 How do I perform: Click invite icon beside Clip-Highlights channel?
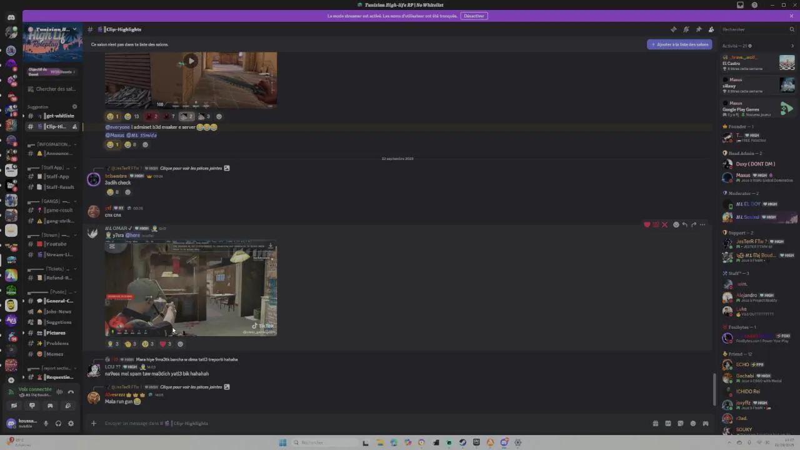74,127
